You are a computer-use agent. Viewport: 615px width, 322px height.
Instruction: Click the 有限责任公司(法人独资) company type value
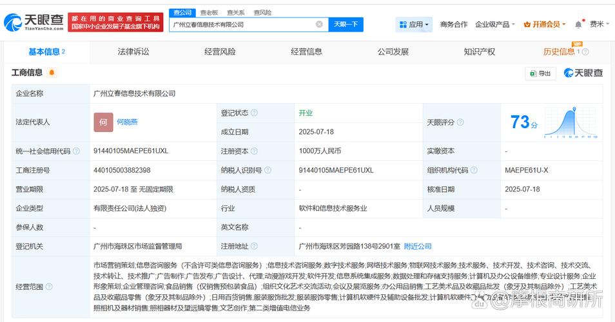tap(130, 209)
